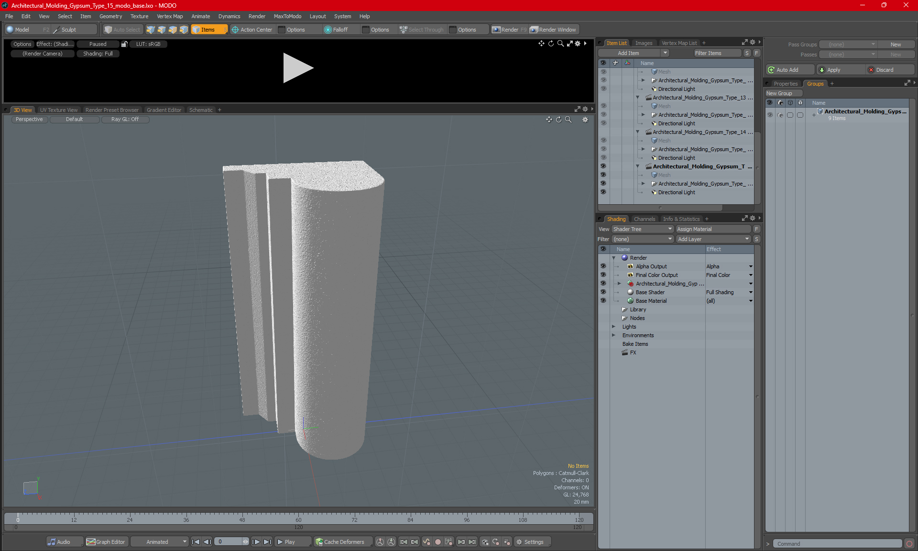The width and height of the screenshot is (918, 551).
Task: Toggle visibility of last Directional Light item
Action: (x=603, y=192)
